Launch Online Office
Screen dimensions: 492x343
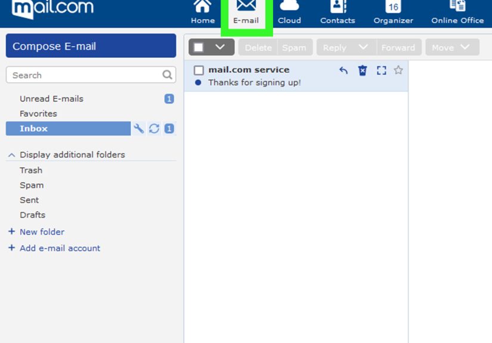point(457,13)
